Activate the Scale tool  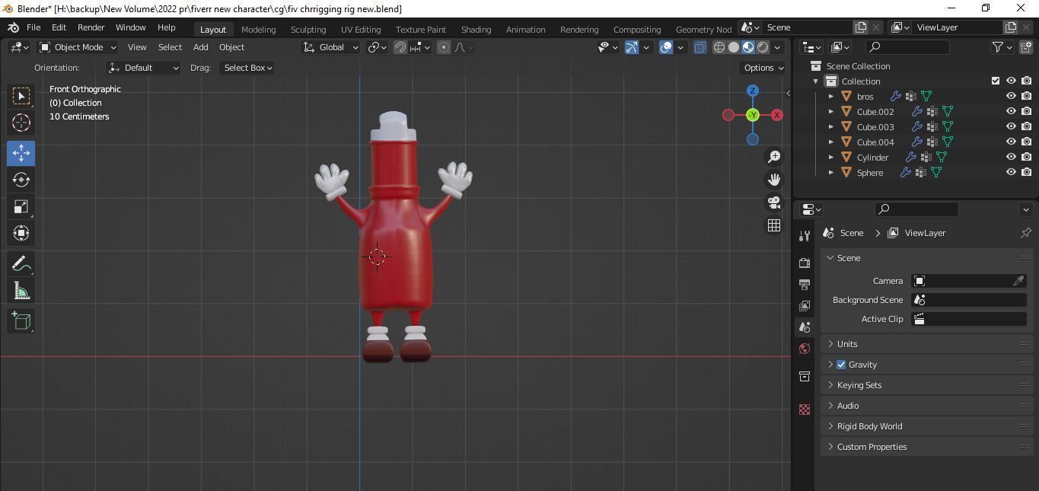21,206
